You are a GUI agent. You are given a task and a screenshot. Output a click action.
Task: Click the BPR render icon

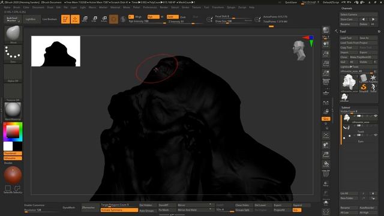tap(326, 30)
